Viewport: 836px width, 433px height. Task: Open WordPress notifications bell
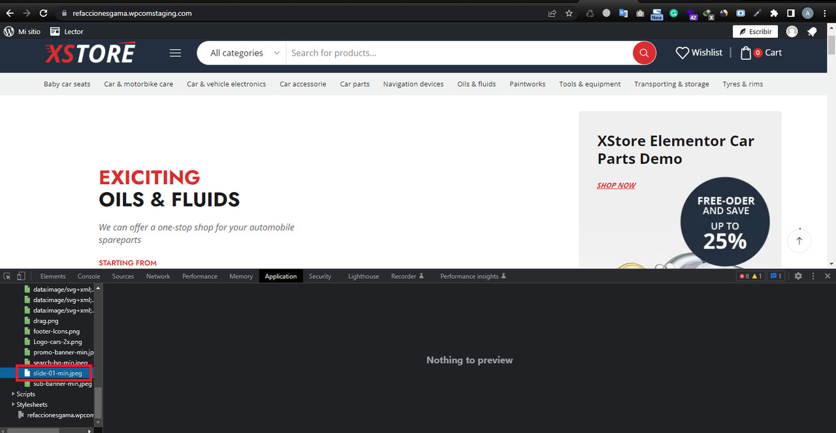click(812, 31)
